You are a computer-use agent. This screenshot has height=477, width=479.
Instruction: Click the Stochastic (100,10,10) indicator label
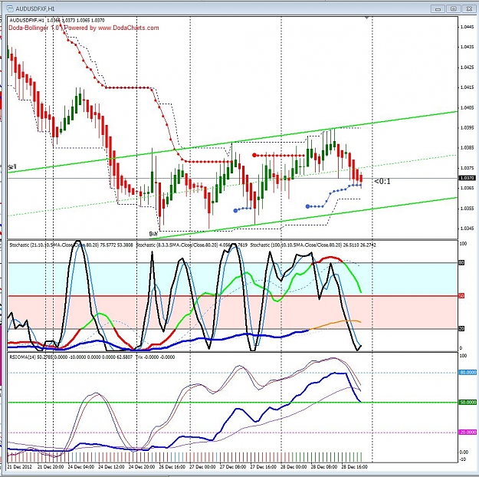[x=313, y=245]
